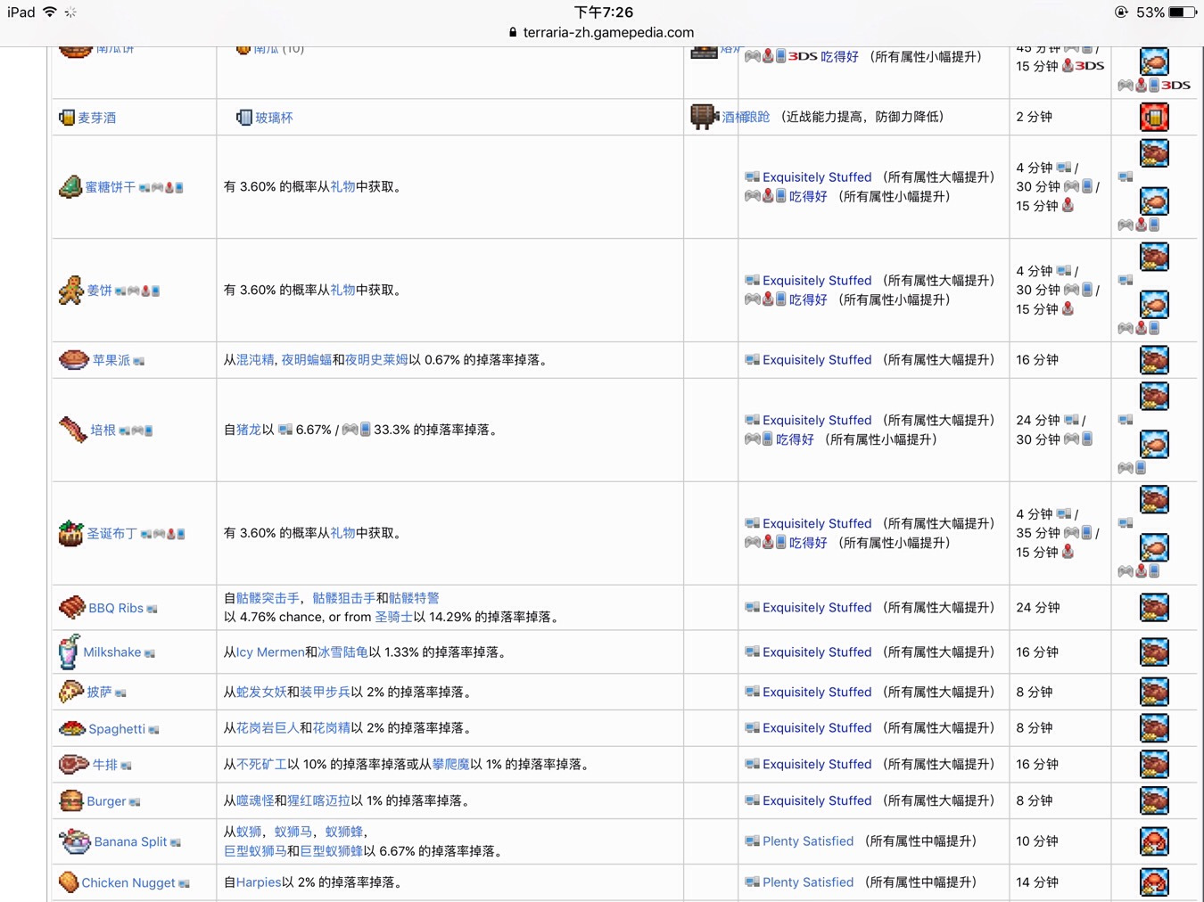Open the 麦芽酒 item link
The height and width of the screenshot is (902, 1204).
[97, 118]
